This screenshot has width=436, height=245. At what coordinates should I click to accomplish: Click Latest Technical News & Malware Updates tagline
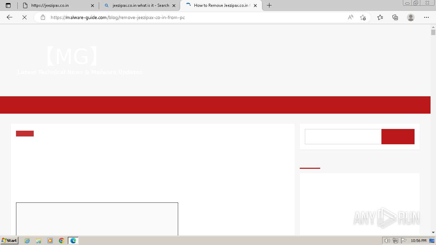(80, 72)
